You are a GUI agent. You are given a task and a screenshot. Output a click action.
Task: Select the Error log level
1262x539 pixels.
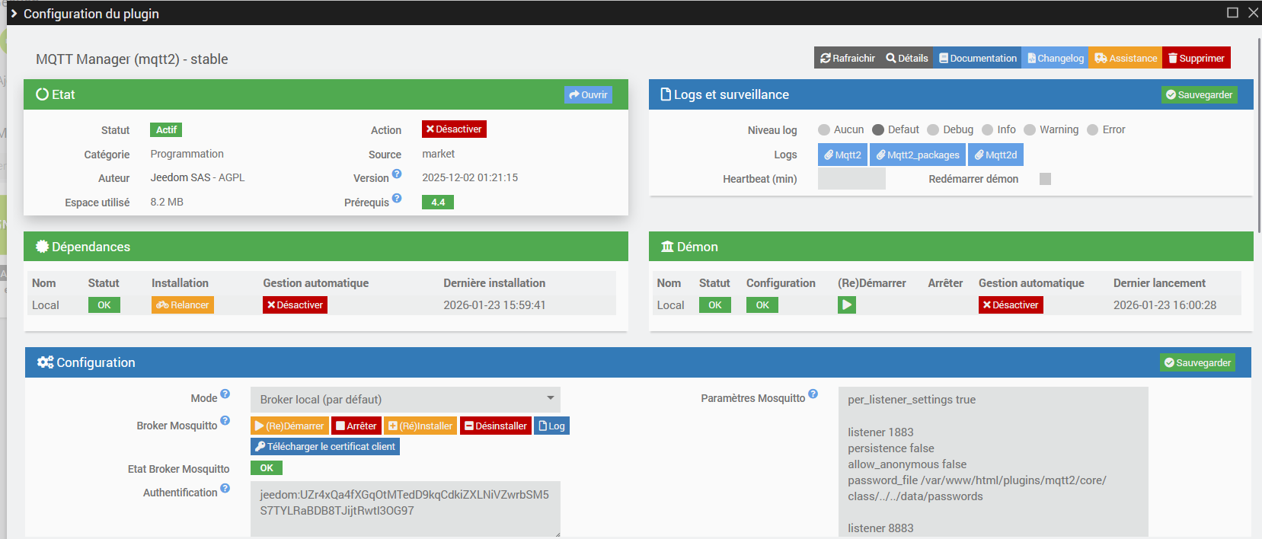pos(1093,129)
